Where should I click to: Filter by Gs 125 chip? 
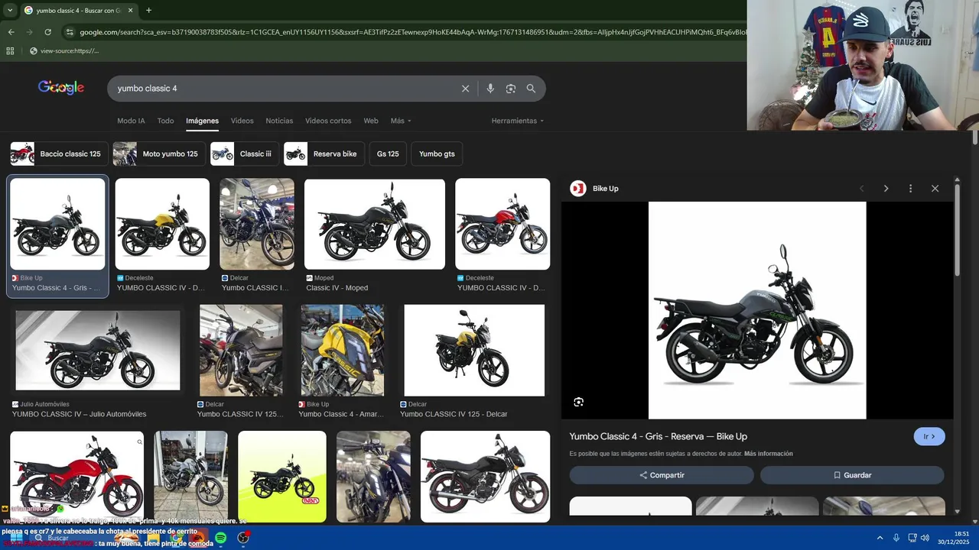pos(388,154)
